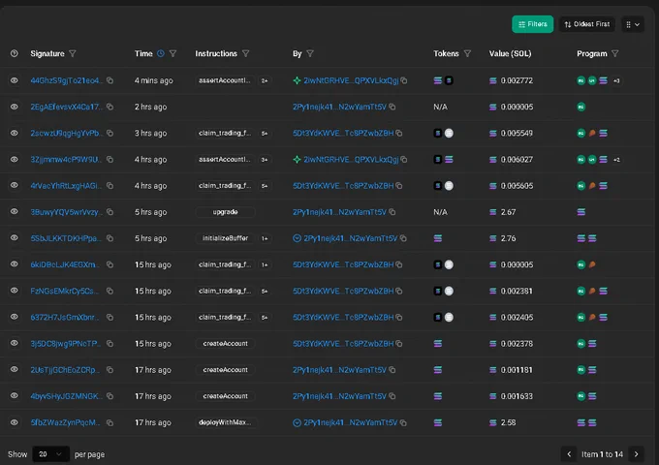This screenshot has width=659, height=465.
Task: Open transaction 5SbJLKKTDKHPpa link
Action: pyautogui.click(x=66, y=238)
